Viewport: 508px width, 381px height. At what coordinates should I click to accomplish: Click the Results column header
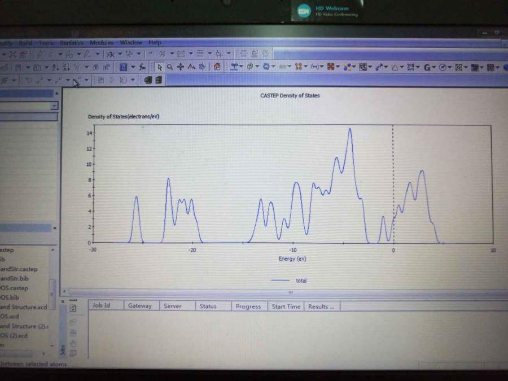322,306
